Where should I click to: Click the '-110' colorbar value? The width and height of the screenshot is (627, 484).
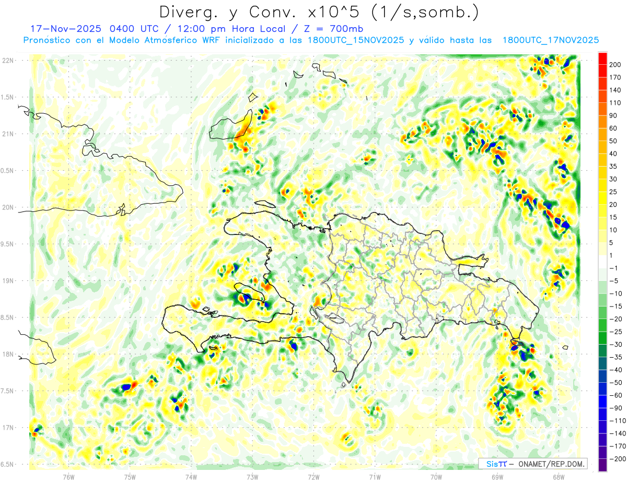coord(617,421)
